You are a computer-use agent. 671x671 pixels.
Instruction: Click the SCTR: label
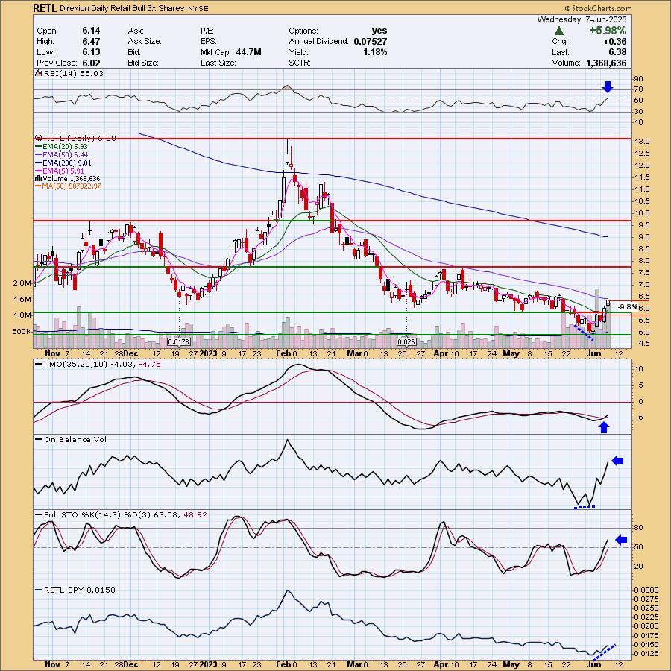(300, 63)
